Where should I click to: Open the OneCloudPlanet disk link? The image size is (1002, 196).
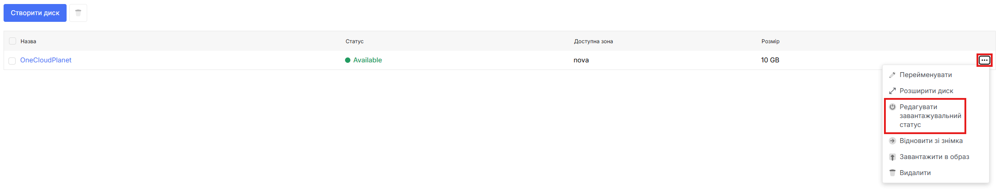46,60
